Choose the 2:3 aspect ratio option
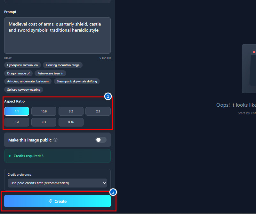 pyautogui.click(x=98, y=111)
